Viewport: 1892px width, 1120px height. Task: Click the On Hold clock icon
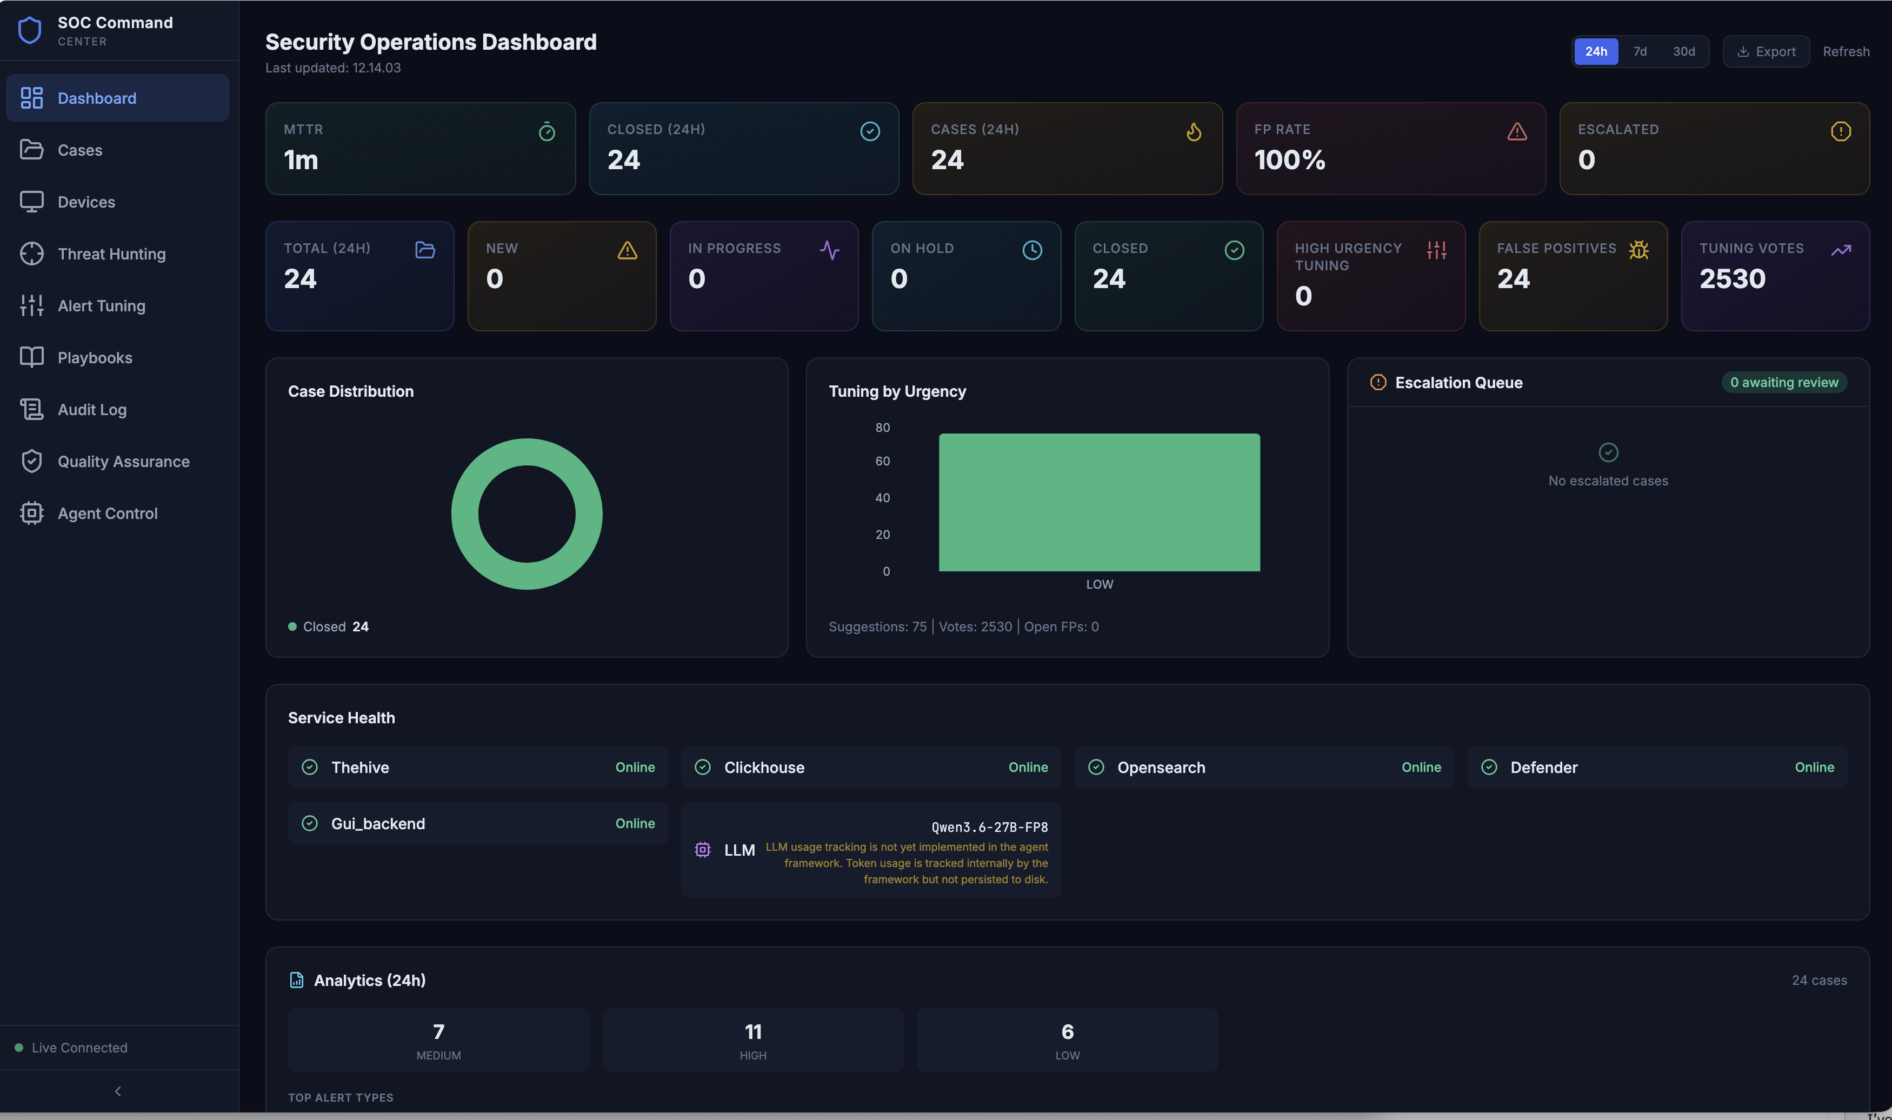pyautogui.click(x=1031, y=250)
